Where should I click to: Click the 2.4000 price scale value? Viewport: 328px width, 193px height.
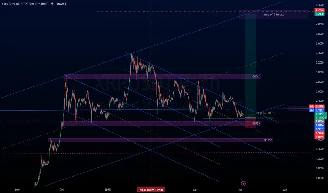click(320, 101)
